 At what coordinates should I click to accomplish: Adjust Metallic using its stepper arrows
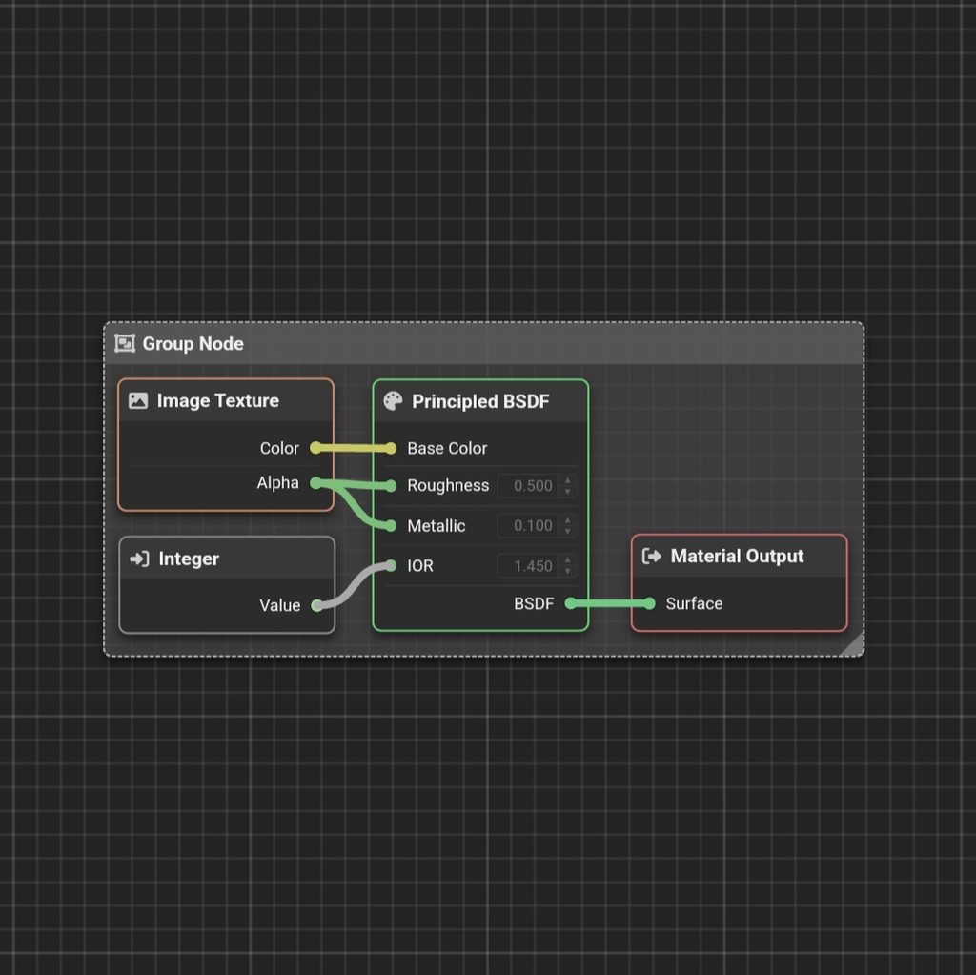568,526
